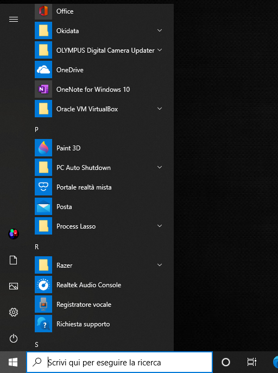Screen dimensions: 278x373
Task: Expand the PC Auto Shutdown chevron
Action: pos(160,167)
